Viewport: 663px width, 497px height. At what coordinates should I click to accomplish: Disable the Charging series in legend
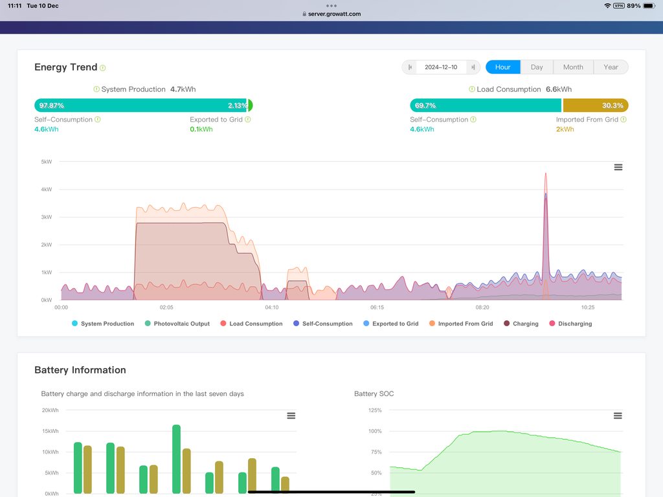coord(521,324)
